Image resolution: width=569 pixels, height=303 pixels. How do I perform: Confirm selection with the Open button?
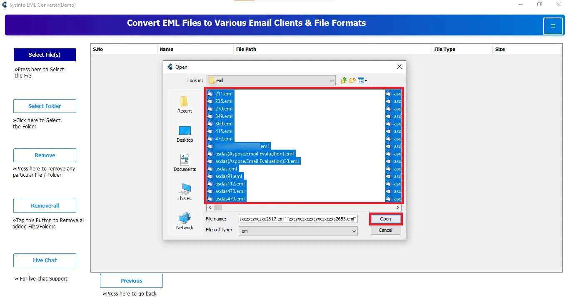coord(385,219)
